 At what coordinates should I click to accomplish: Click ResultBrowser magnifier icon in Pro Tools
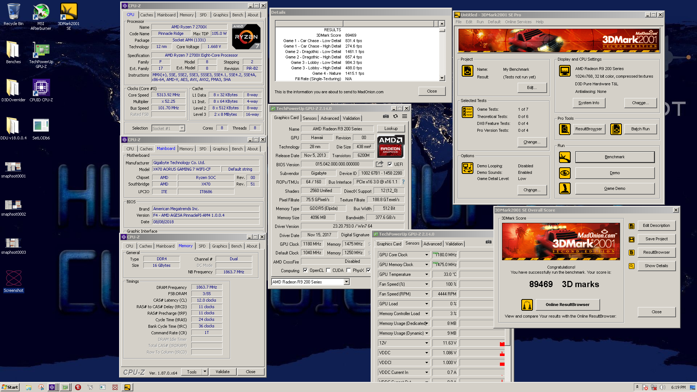point(564,129)
